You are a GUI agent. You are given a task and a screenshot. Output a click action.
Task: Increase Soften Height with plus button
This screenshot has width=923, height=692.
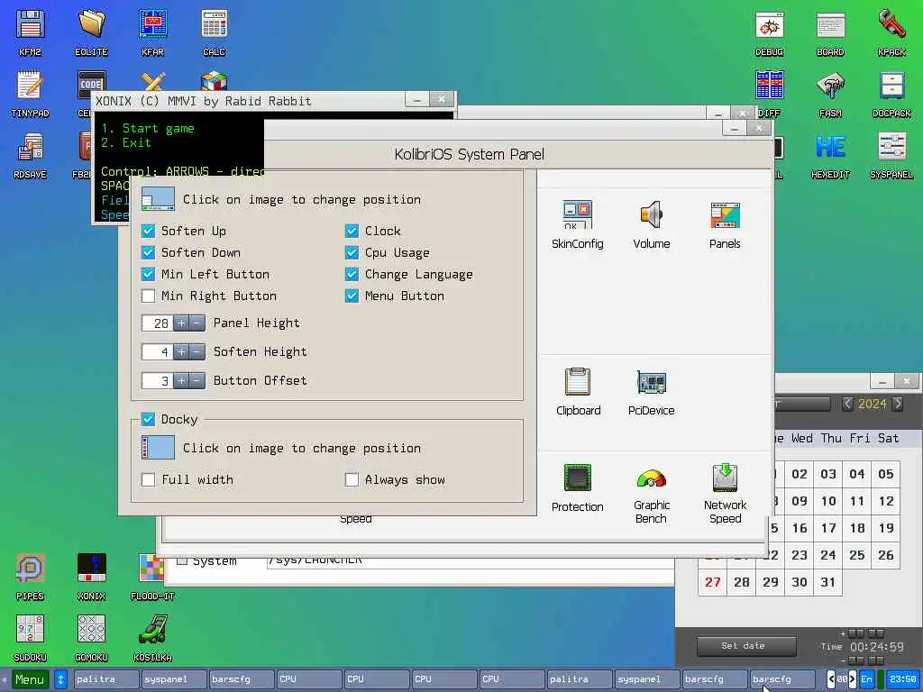(182, 352)
